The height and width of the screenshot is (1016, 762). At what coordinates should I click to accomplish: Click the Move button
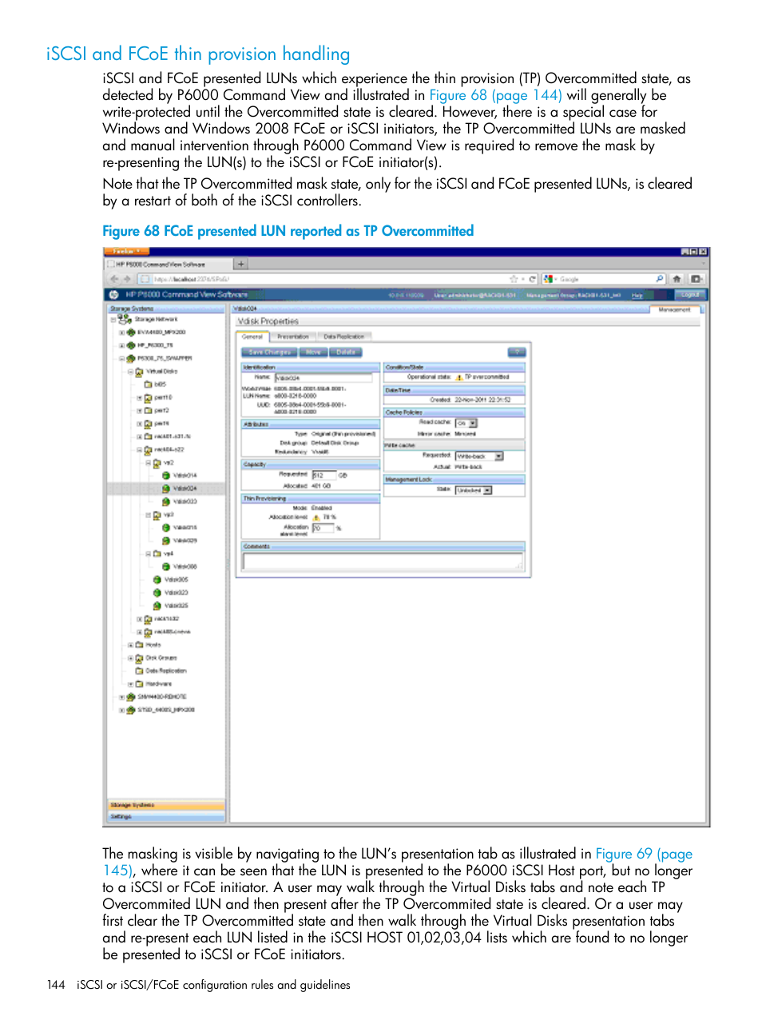pos(314,352)
